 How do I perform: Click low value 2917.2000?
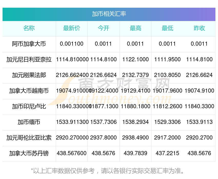point(167,138)
